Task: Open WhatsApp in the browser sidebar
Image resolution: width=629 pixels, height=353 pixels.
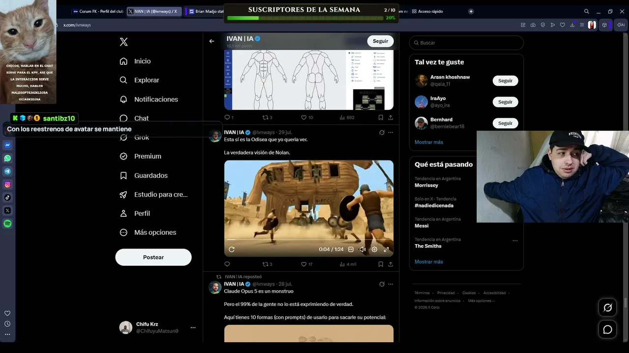Action: (7, 158)
